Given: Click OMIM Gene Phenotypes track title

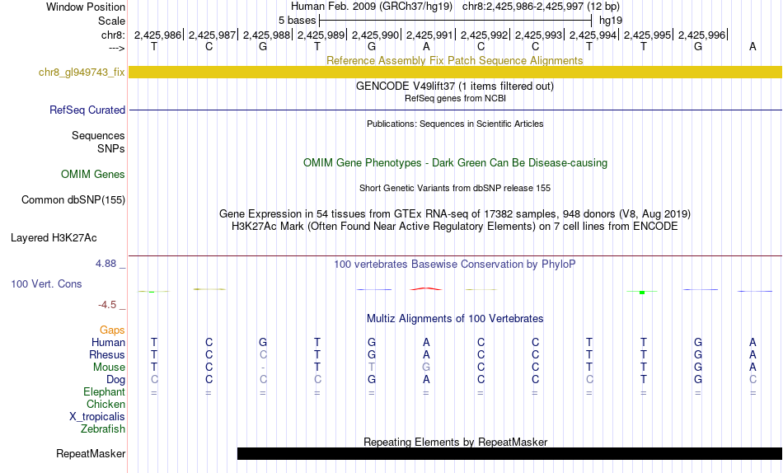Looking at the screenshot, I should (x=456, y=163).
